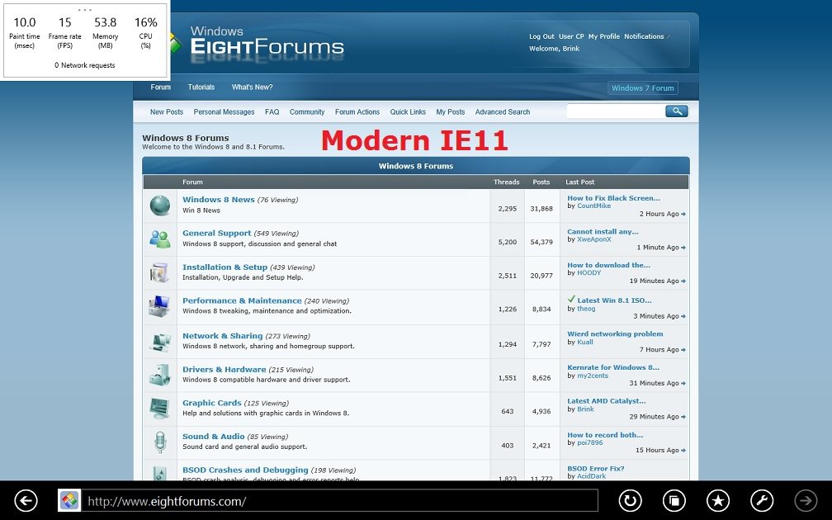Click the forum search magnifier button
Viewport: 832px width, 520px height.
pos(676,111)
